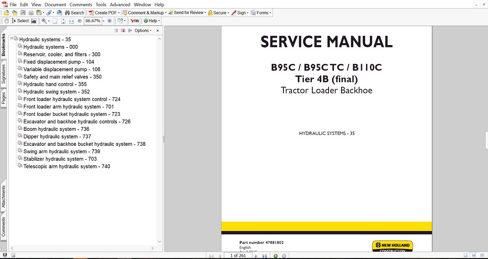Image resolution: width=488 pixels, height=259 pixels.
Task: Select the Comment & Markup tool
Action: [144, 12]
